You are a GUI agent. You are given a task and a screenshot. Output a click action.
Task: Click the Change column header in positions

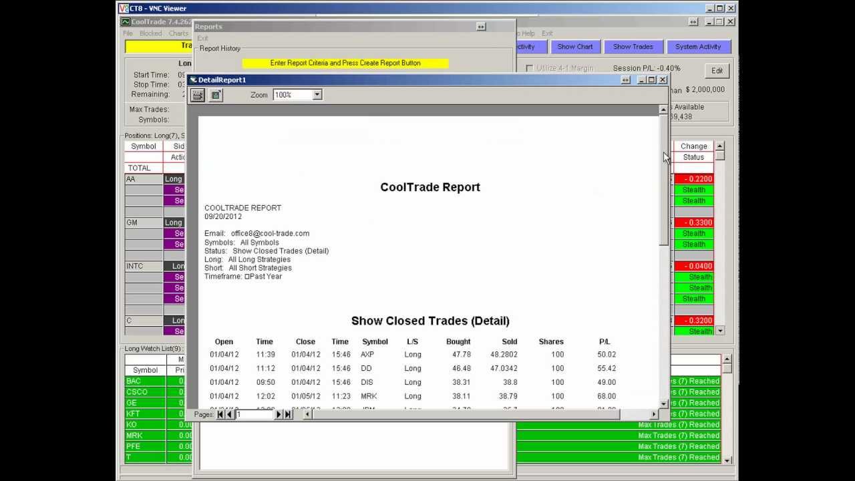click(693, 146)
